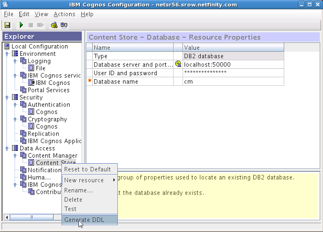
Task: Click the Authentication node icon
Action: click(x=23, y=104)
